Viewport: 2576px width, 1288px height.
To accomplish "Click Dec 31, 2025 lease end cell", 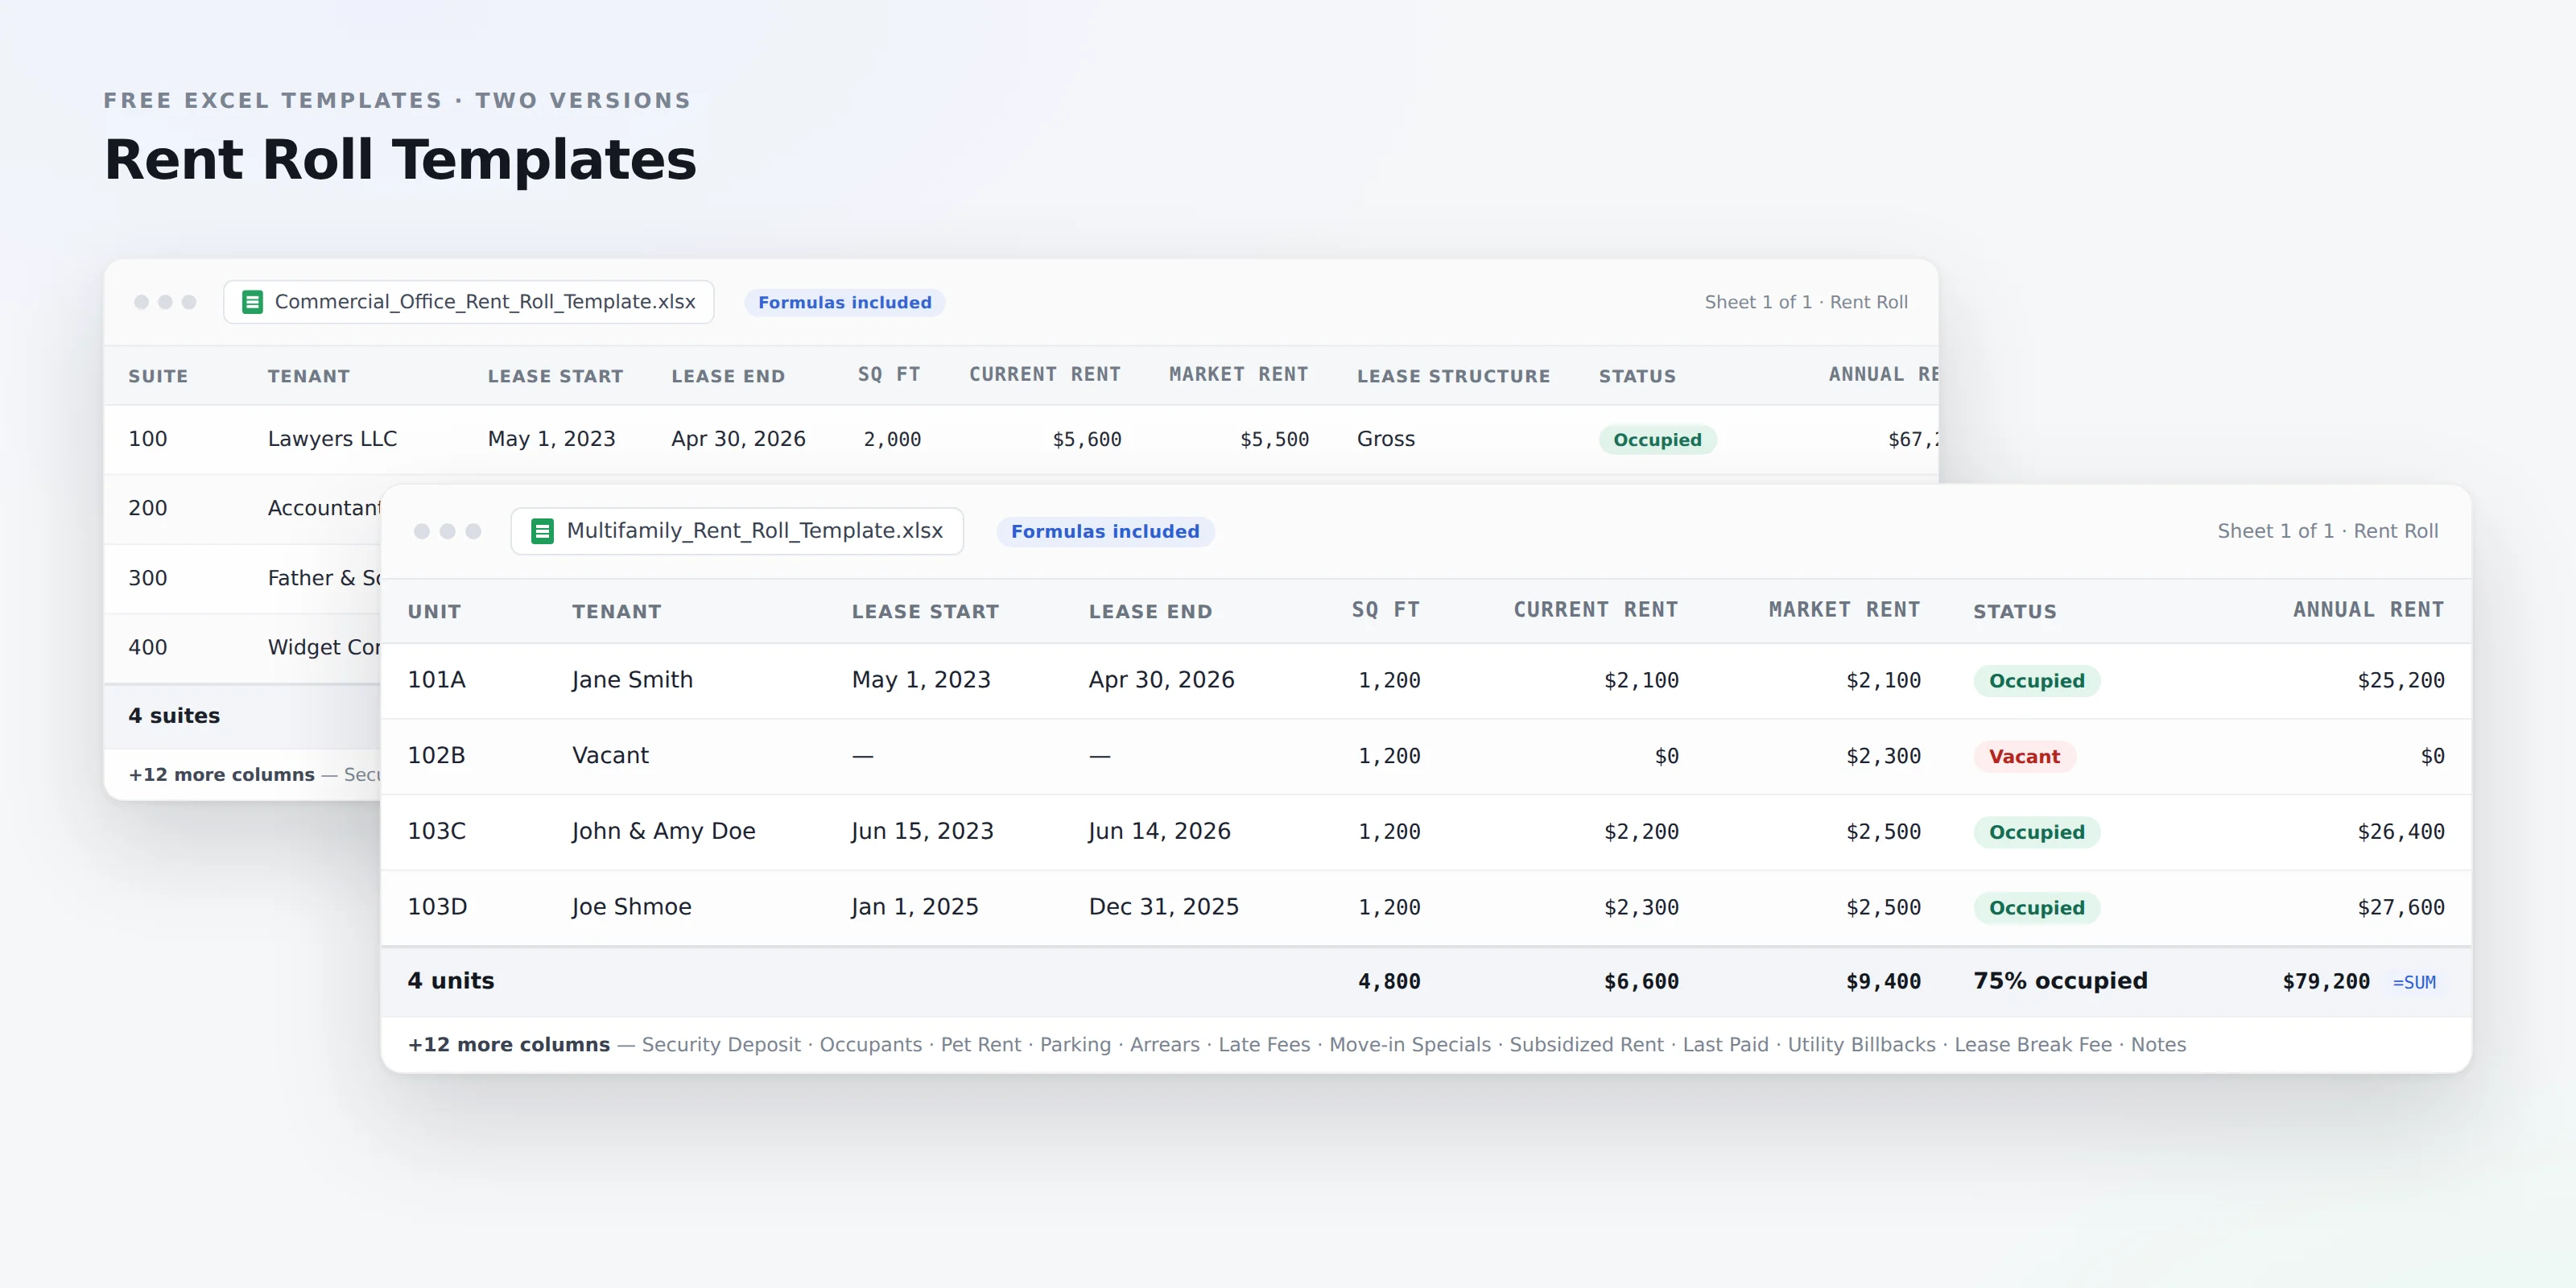I will point(1163,907).
